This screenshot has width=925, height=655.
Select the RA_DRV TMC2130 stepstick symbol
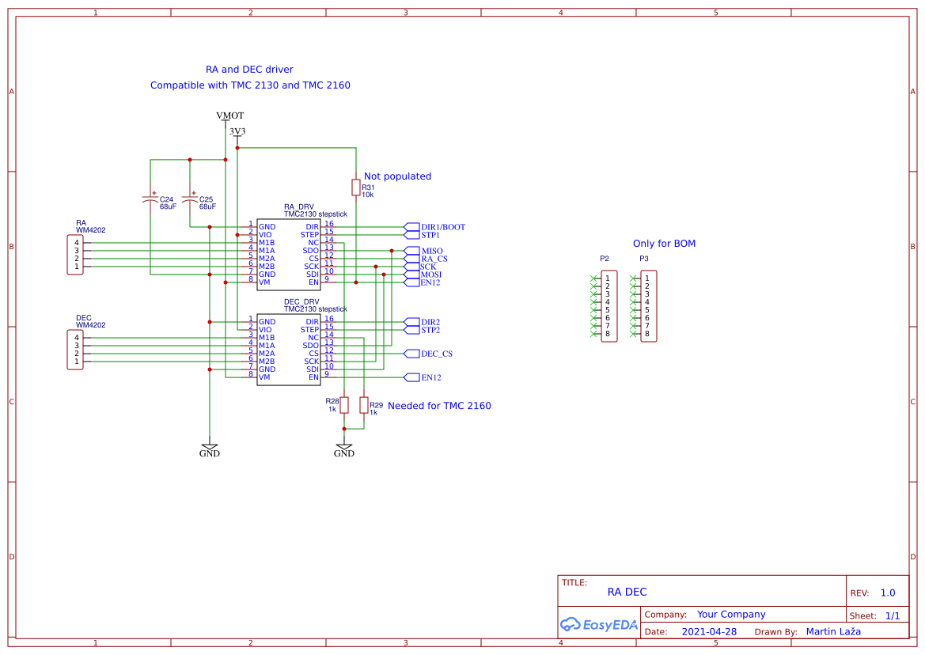[287, 253]
